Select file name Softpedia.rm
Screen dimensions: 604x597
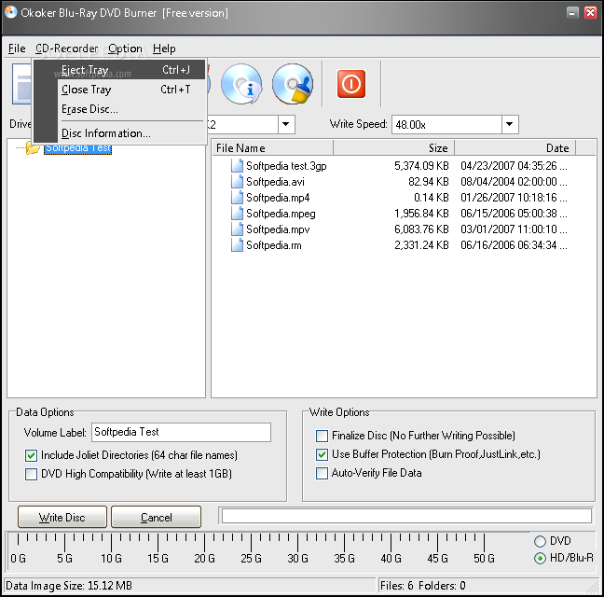tap(274, 245)
